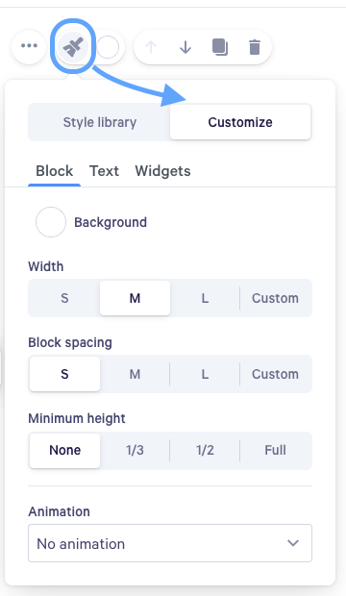Click the Animation dropdown chevron arrow
The width and height of the screenshot is (346, 596).
point(293,543)
